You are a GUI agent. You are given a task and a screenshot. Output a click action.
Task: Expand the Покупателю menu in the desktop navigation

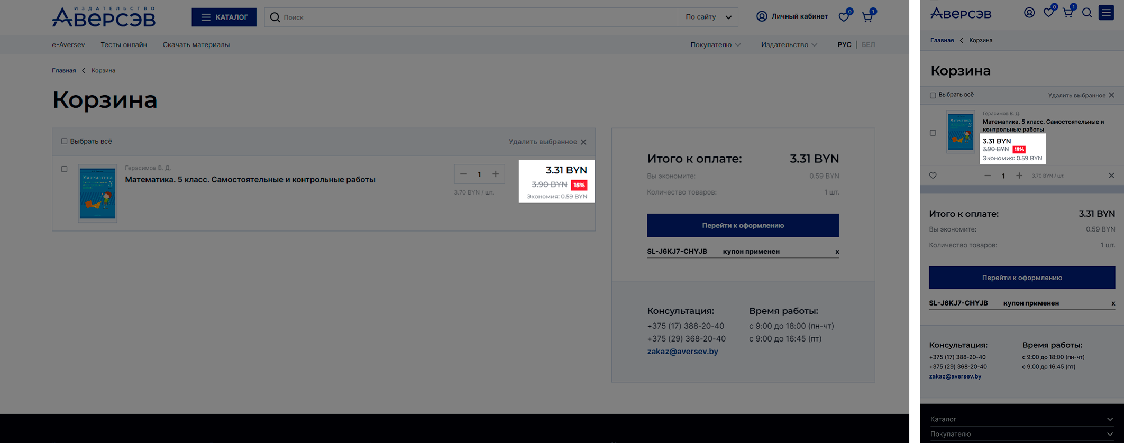[715, 45]
